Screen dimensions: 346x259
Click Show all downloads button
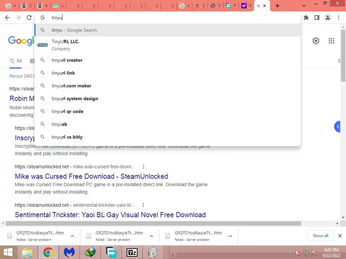(320, 236)
